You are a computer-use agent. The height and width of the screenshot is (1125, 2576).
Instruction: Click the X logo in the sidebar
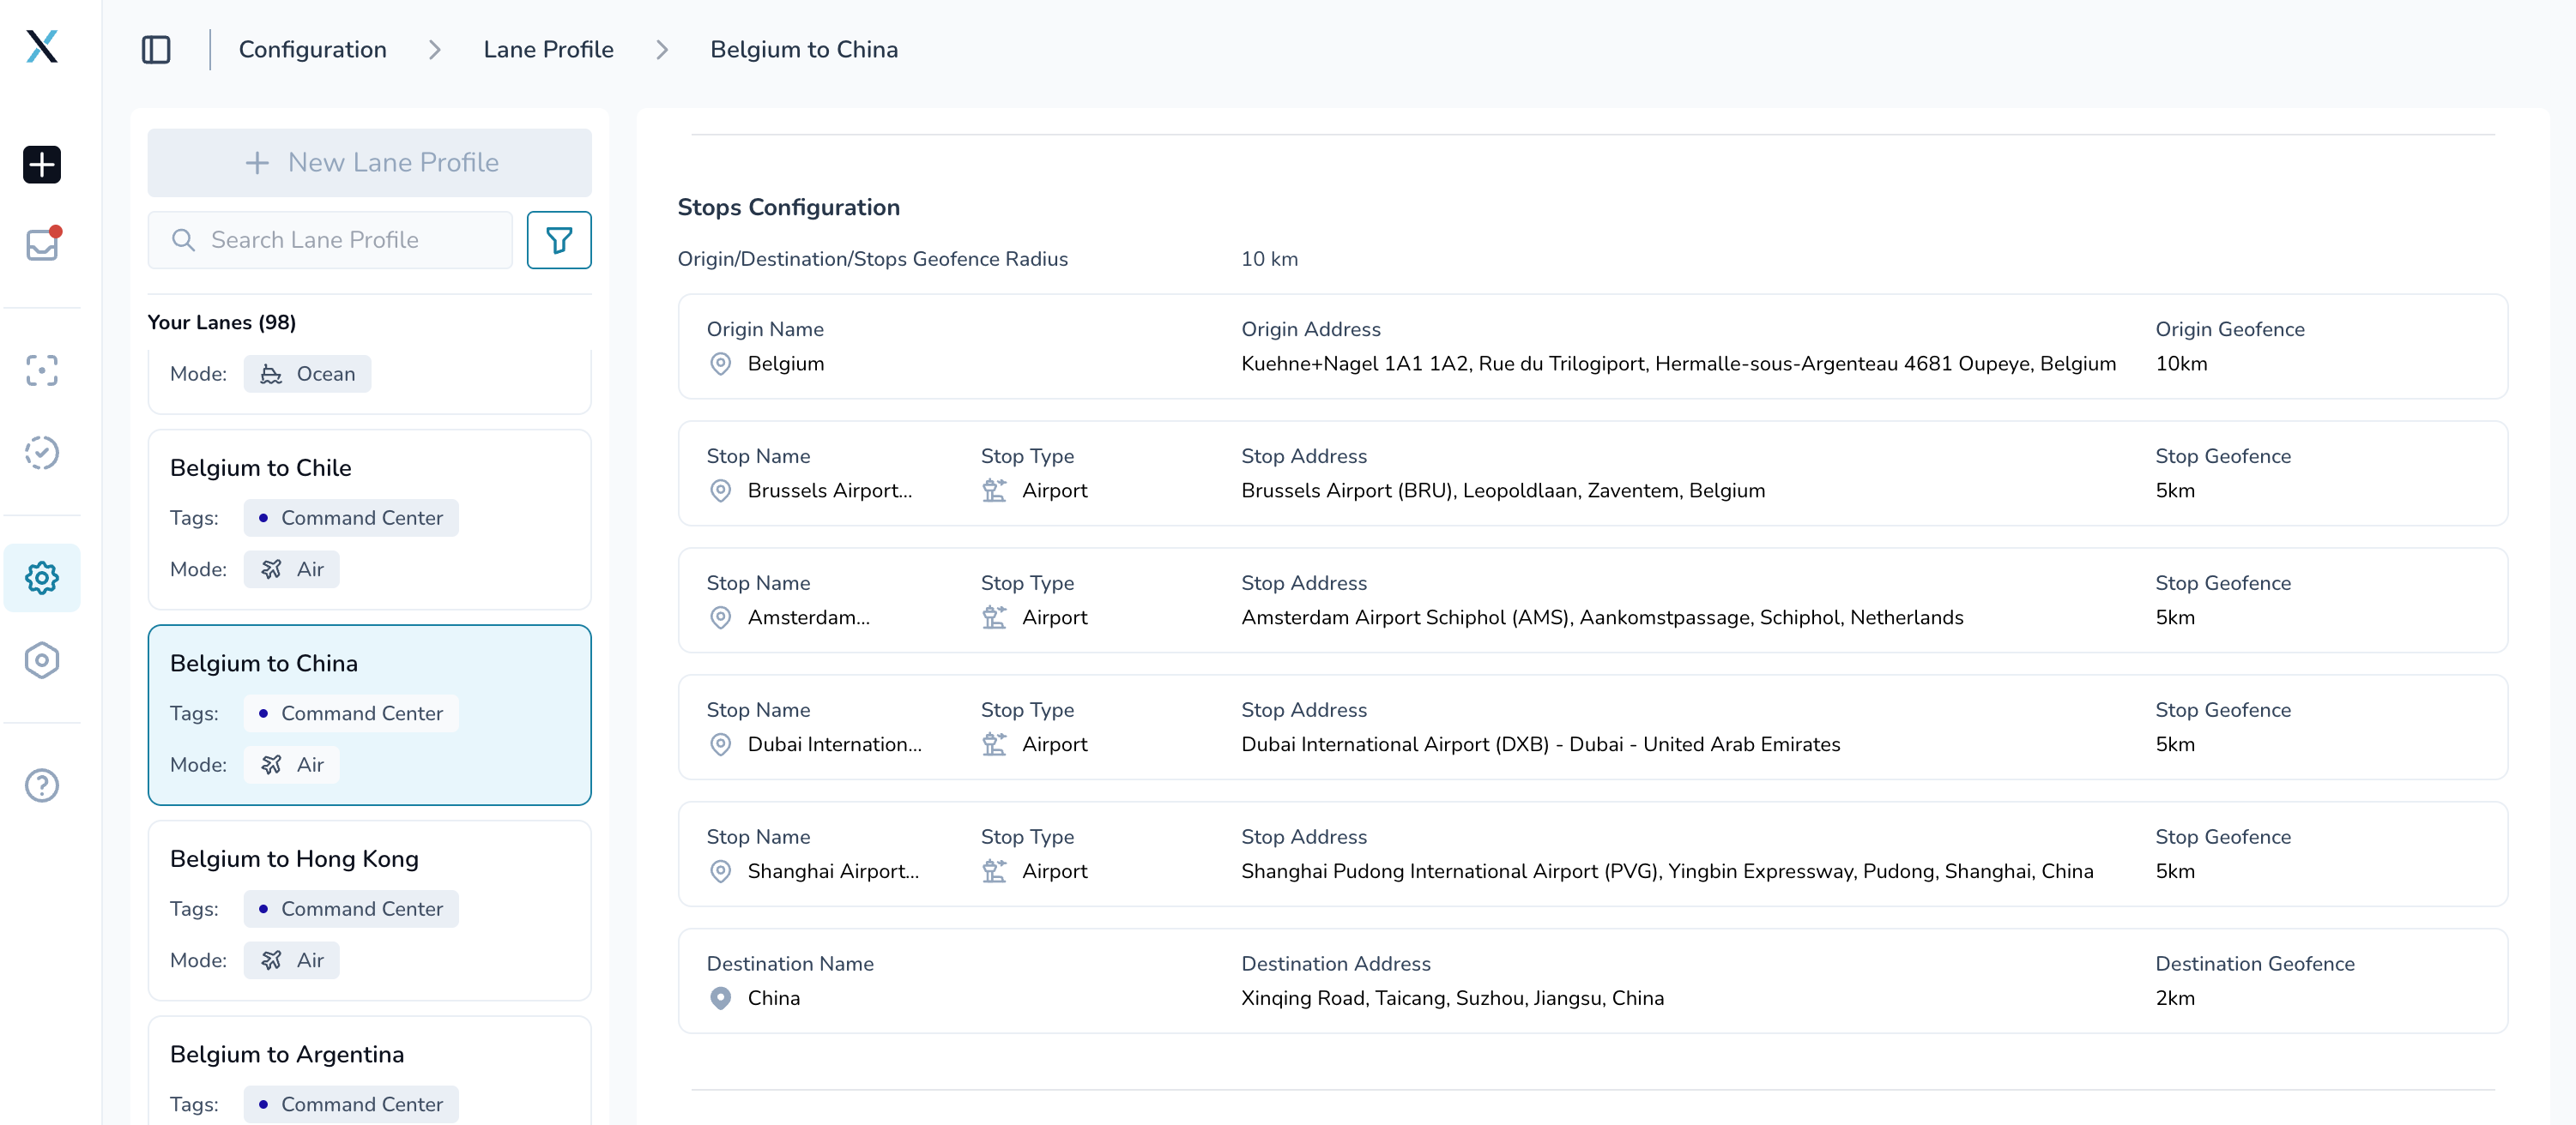42,46
